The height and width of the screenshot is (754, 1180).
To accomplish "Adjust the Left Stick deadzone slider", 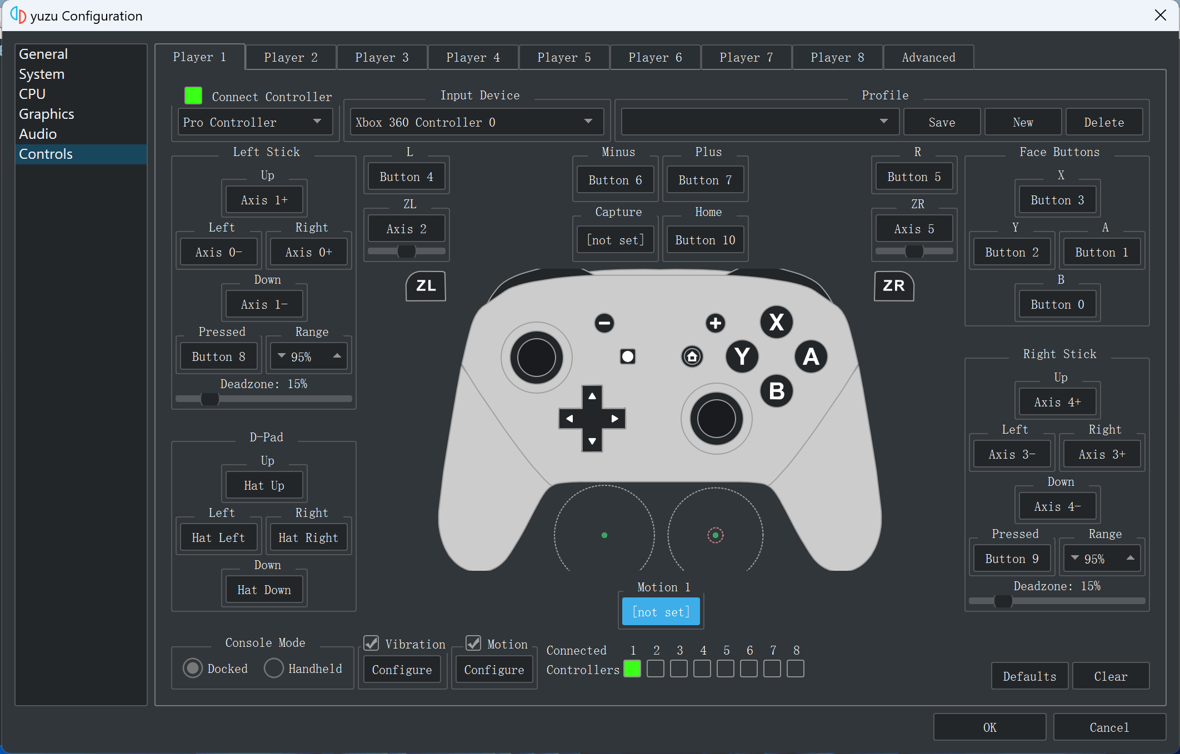I will (x=209, y=399).
